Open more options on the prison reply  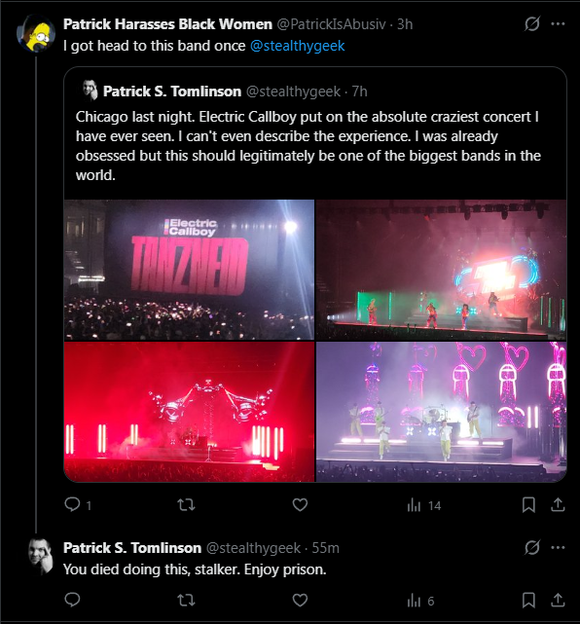click(x=558, y=548)
